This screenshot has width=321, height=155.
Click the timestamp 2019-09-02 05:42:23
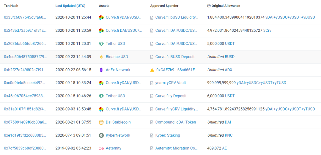pyautogui.click(x=73, y=148)
